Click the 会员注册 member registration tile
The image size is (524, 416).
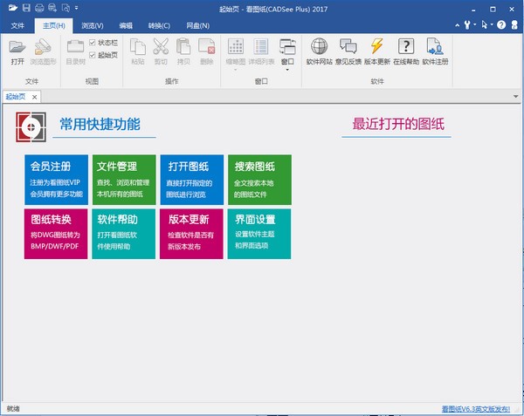pyautogui.click(x=57, y=180)
